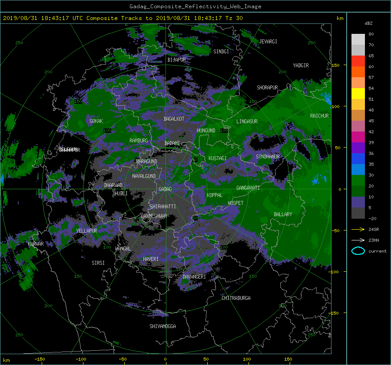Click the YELLAPUR city label

86,231
